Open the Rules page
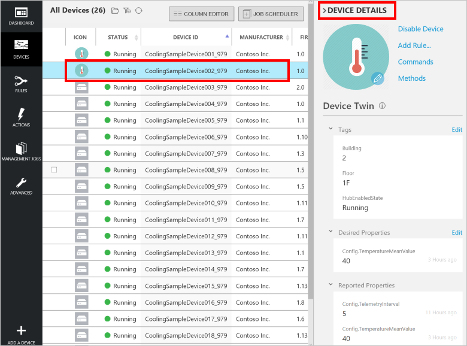Screen dimensions: 467x346 pos(21,84)
